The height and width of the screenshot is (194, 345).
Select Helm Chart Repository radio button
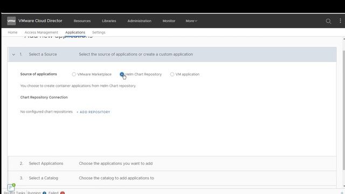tap(122, 74)
